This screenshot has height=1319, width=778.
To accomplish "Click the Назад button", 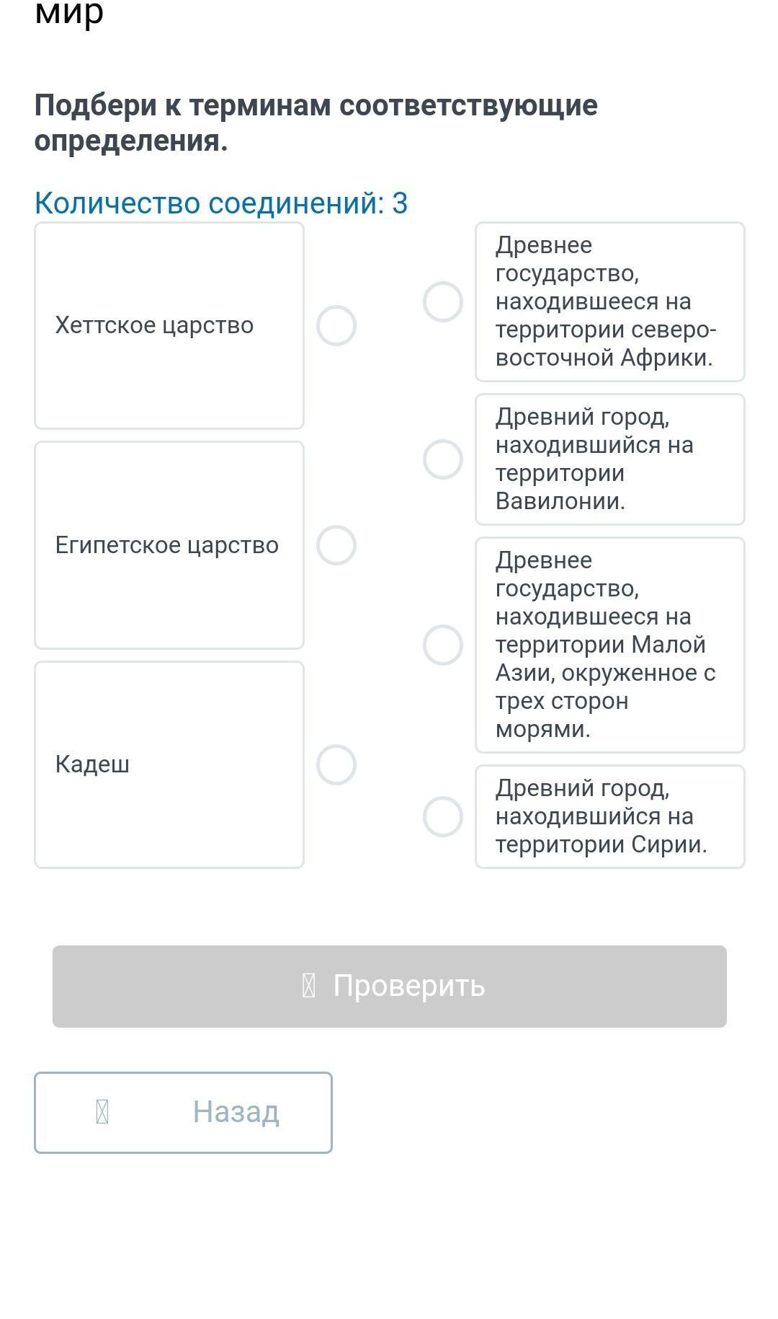I will point(183,1112).
